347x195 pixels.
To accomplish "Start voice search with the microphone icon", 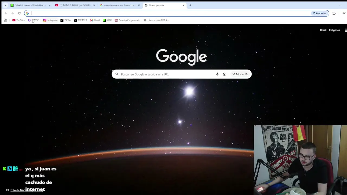I will pos(217,74).
